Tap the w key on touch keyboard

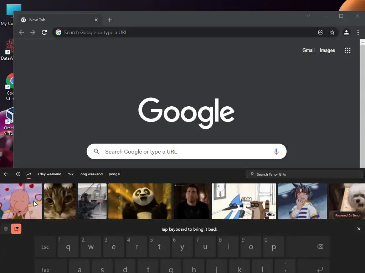tap(91, 247)
